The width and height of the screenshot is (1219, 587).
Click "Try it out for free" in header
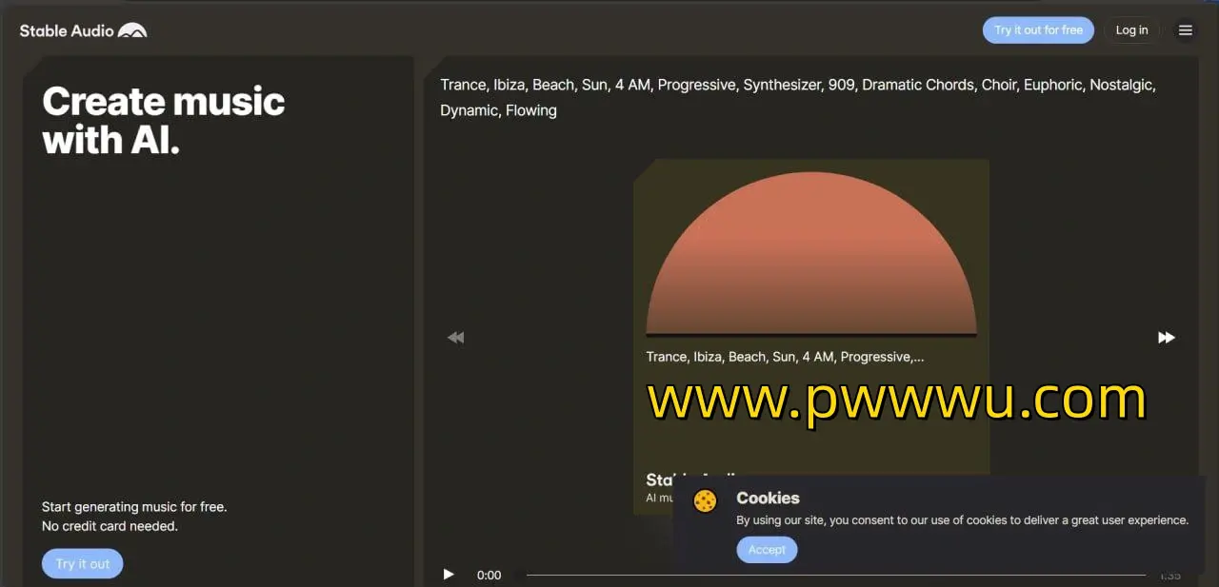(1038, 30)
